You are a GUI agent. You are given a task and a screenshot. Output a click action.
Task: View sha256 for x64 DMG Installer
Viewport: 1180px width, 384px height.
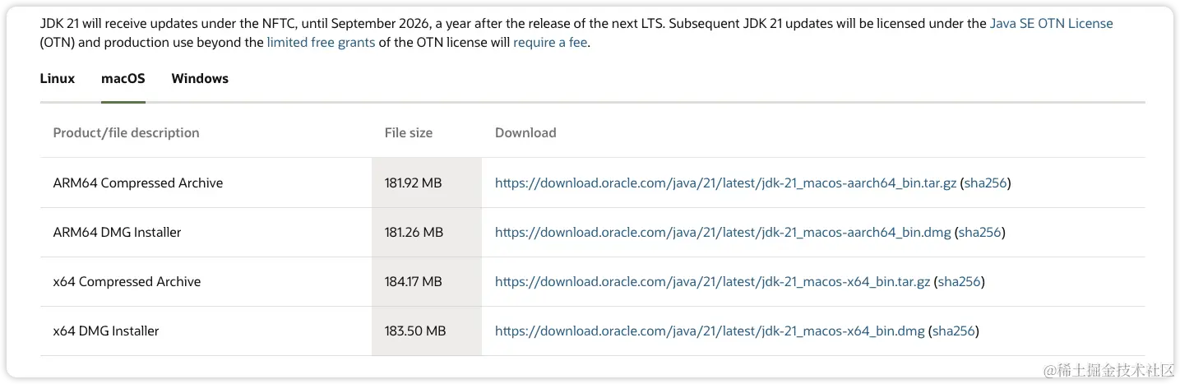(x=953, y=331)
